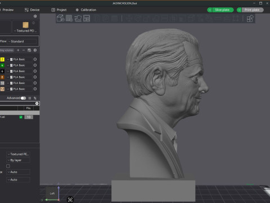The width and height of the screenshot is (270, 203).
Task: Switch to the Preview tab
Action: tap(7, 10)
